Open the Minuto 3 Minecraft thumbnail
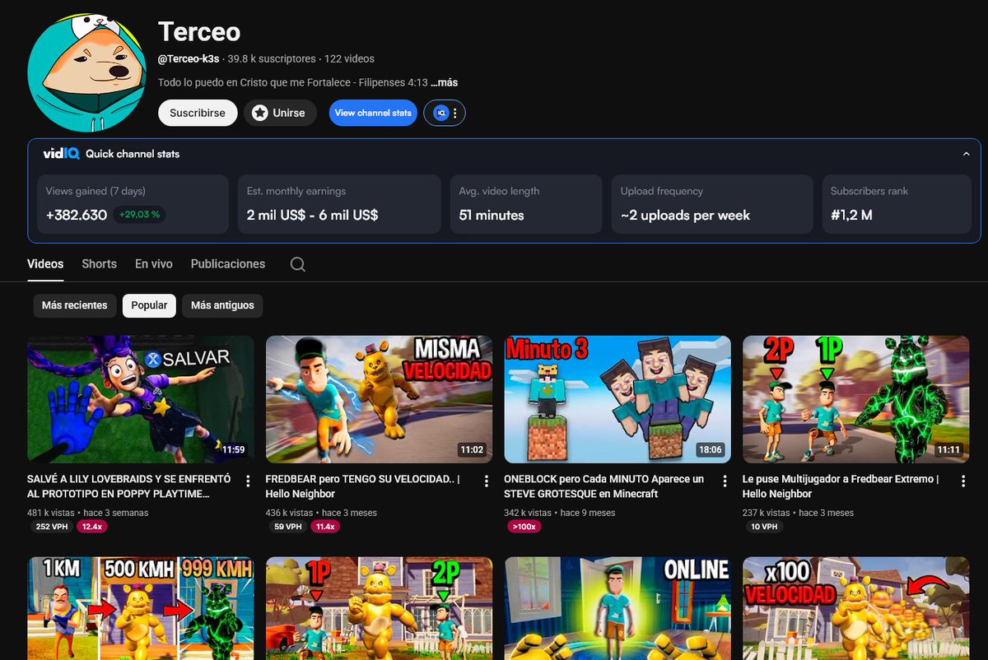The width and height of the screenshot is (988, 660). 617,399
